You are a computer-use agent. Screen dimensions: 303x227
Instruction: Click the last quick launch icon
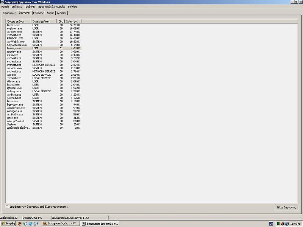(36, 224)
